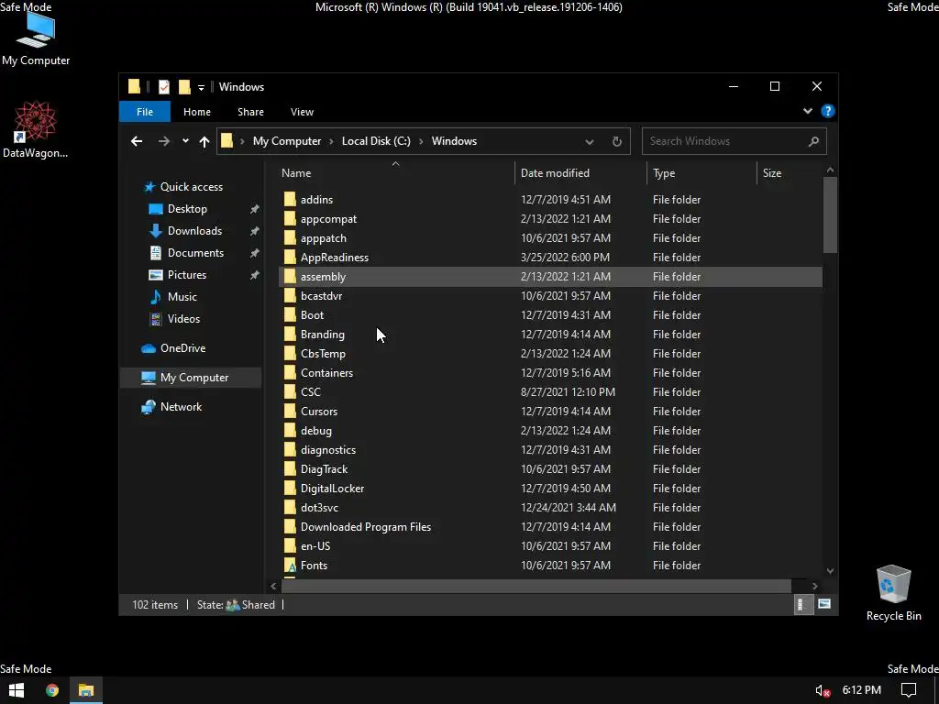939x704 pixels.
Task: Click the Windows breadcrumb in the address bar
Action: click(x=454, y=141)
